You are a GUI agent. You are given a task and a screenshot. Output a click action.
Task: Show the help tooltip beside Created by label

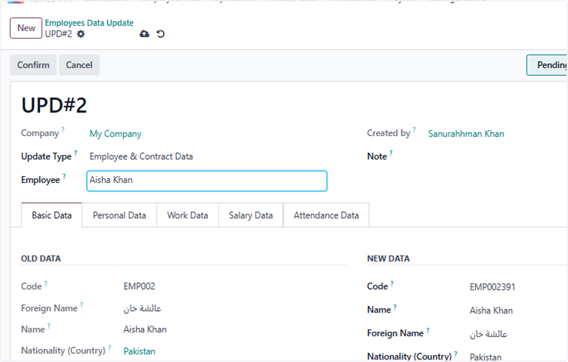tap(414, 130)
